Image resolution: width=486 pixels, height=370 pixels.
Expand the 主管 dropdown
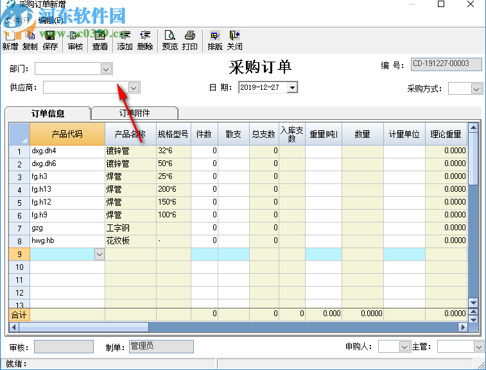[478, 347]
